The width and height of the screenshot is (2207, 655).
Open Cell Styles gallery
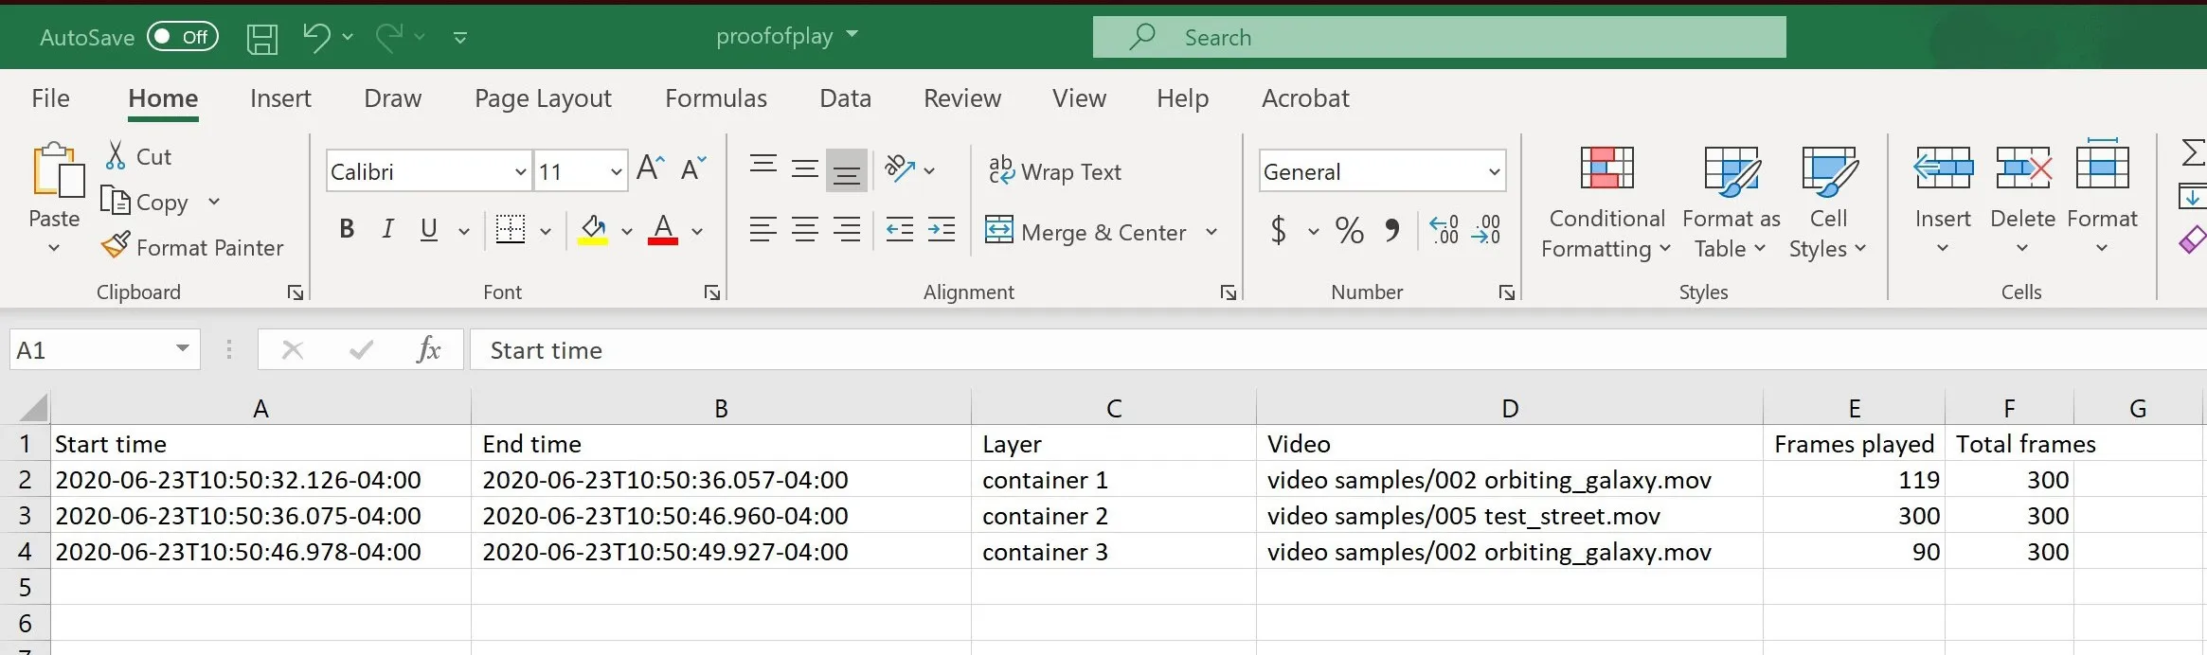1828,204
